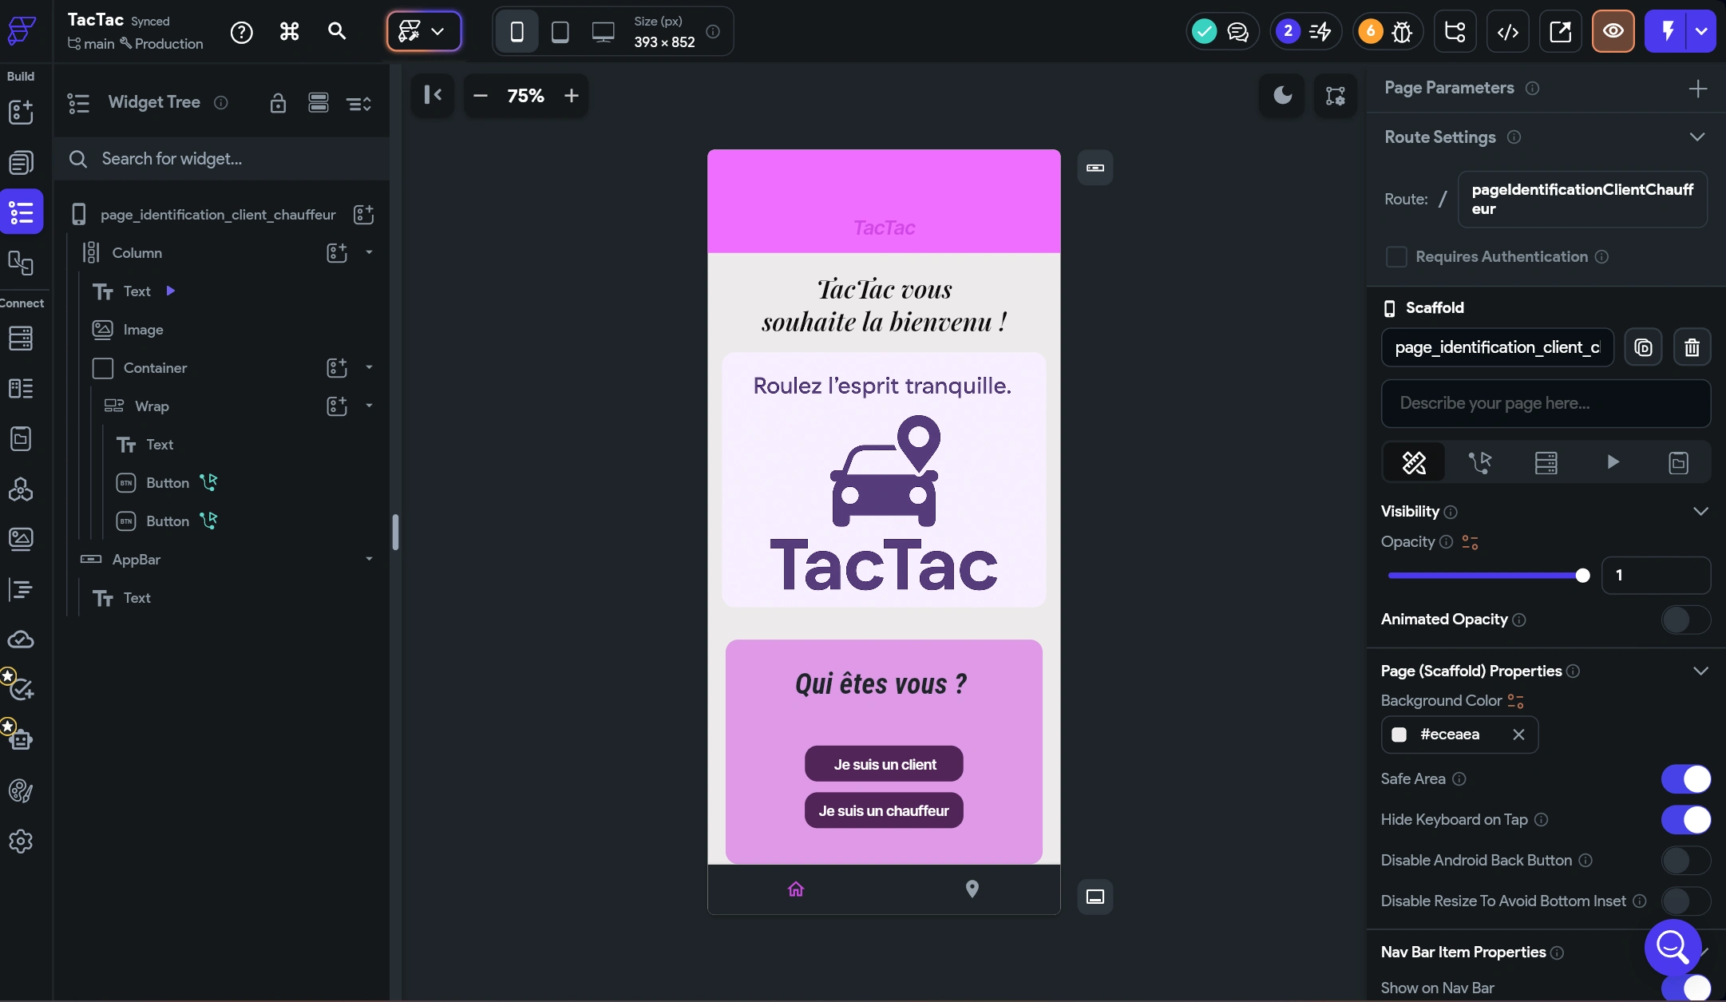
Task: Click the 'Je suis un client' button
Action: pos(884,764)
